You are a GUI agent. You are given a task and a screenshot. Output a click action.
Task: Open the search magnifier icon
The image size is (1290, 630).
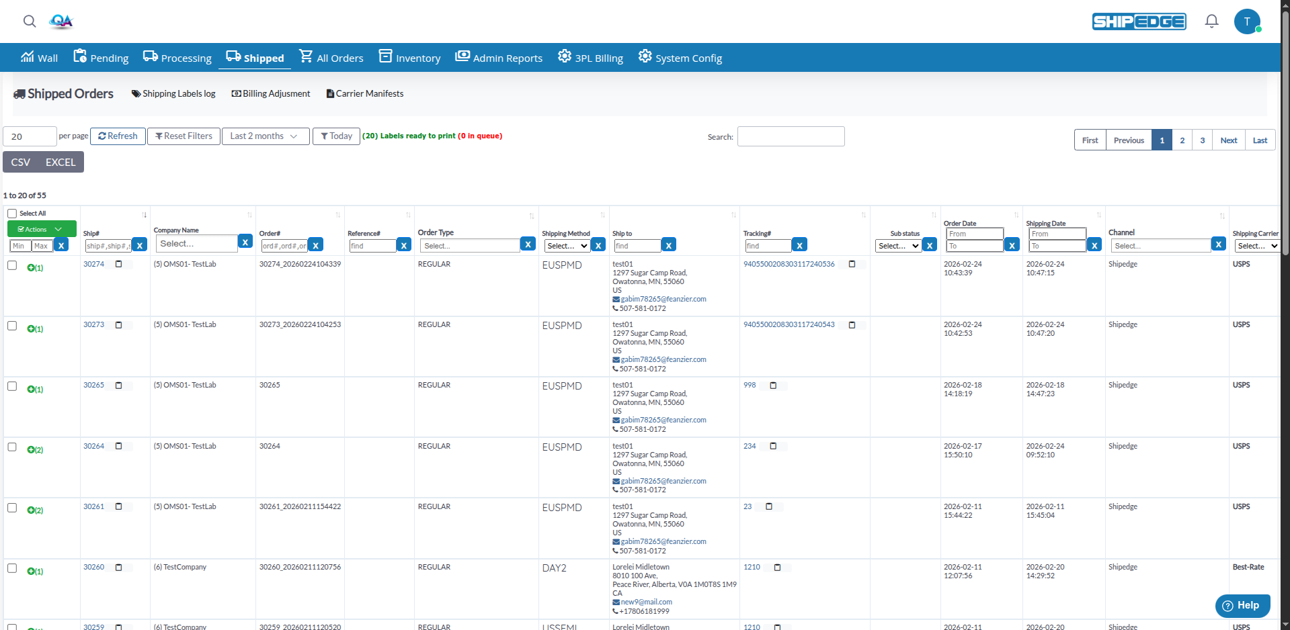pyautogui.click(x=30, y=21)
